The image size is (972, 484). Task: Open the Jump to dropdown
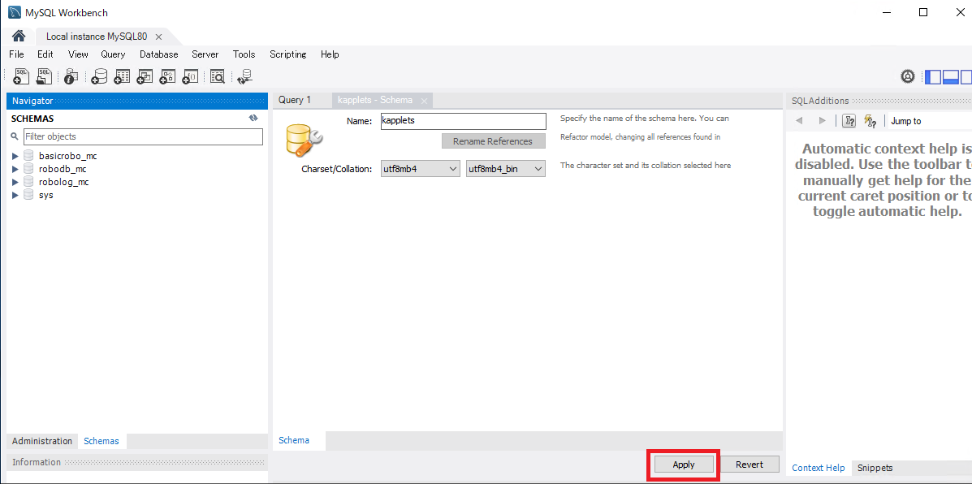(929, 121)
